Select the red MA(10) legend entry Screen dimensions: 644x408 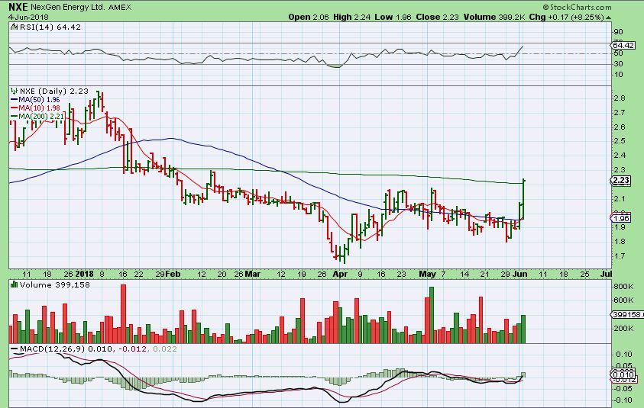point(35,108)
